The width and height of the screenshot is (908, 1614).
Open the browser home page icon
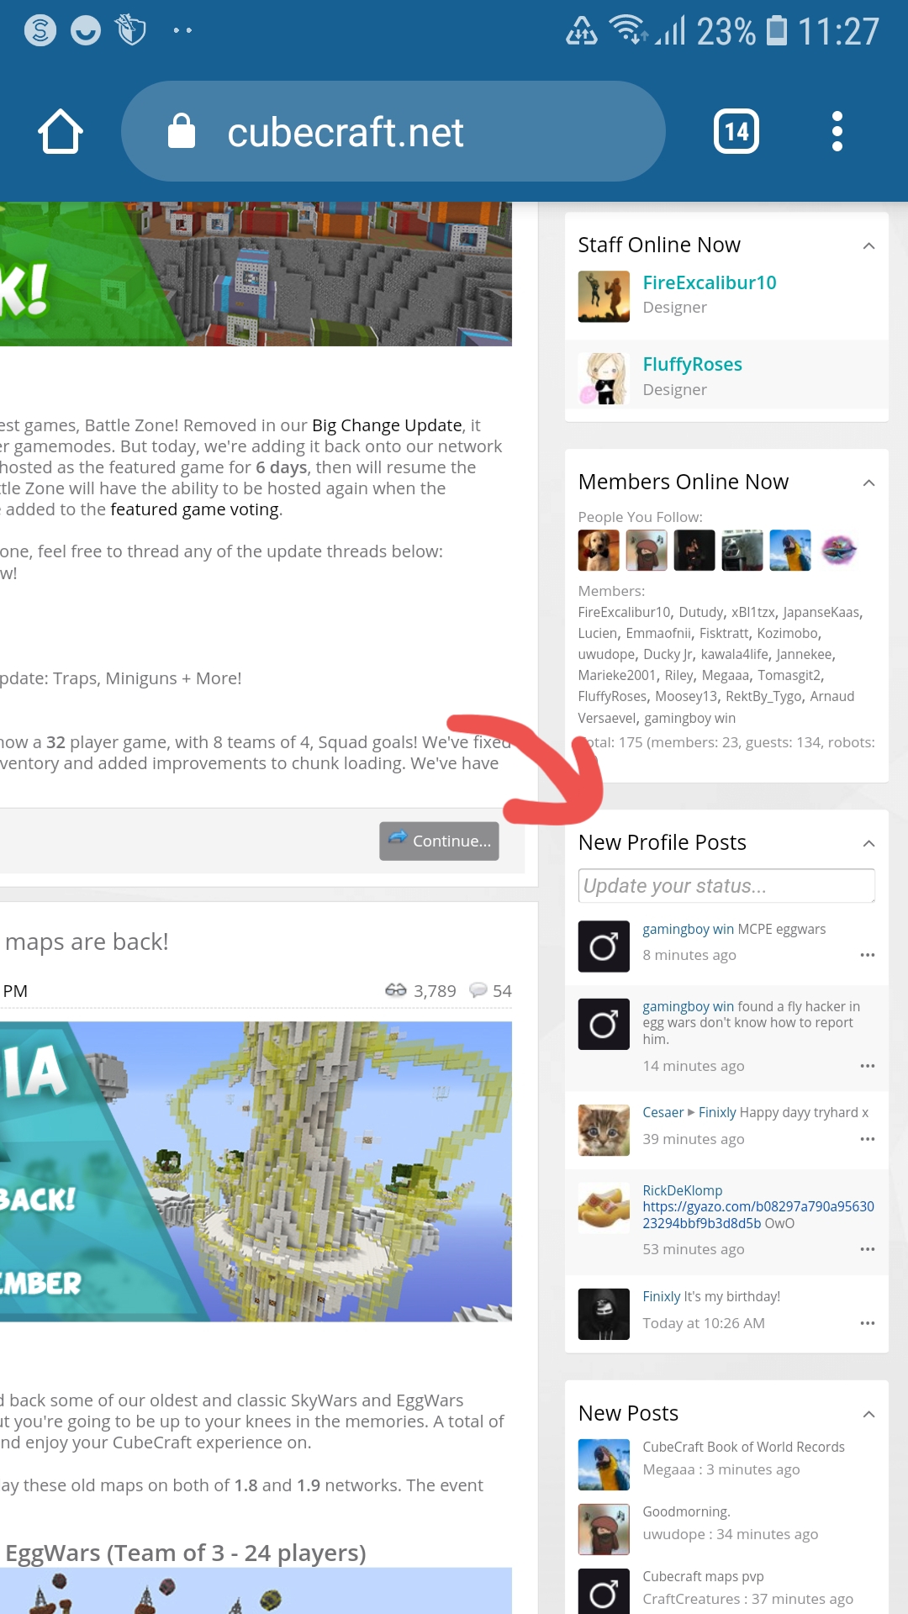61,131
